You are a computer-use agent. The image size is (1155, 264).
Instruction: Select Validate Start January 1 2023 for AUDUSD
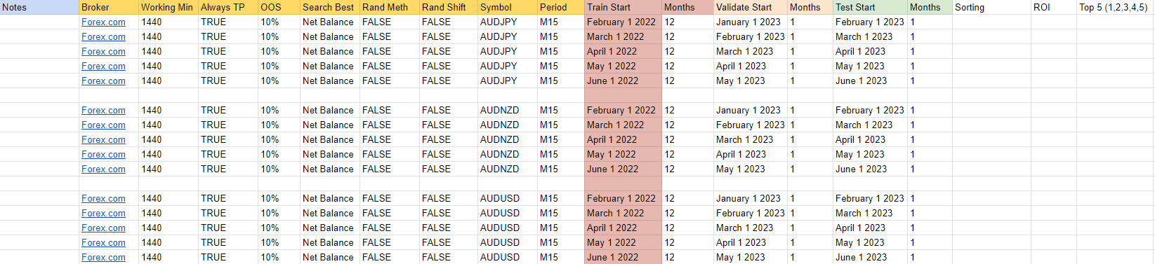point(750,198)
